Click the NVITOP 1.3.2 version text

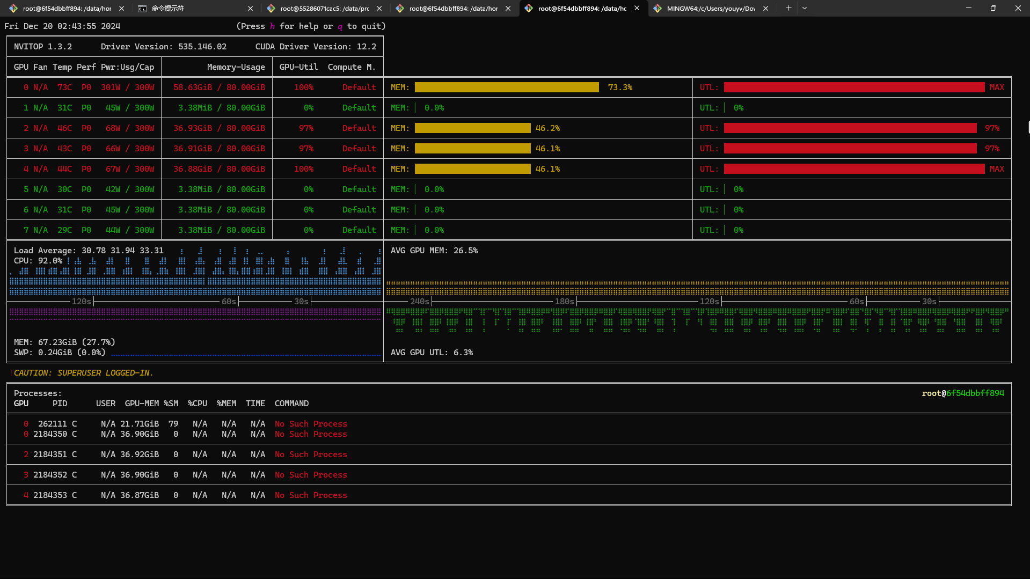[x=43, y=47]
